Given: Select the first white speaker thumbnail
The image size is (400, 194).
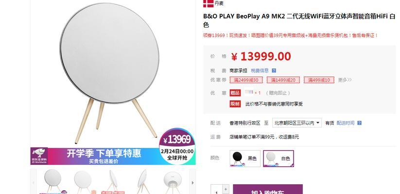Looking at the screenshot, I should click(53, 181).
